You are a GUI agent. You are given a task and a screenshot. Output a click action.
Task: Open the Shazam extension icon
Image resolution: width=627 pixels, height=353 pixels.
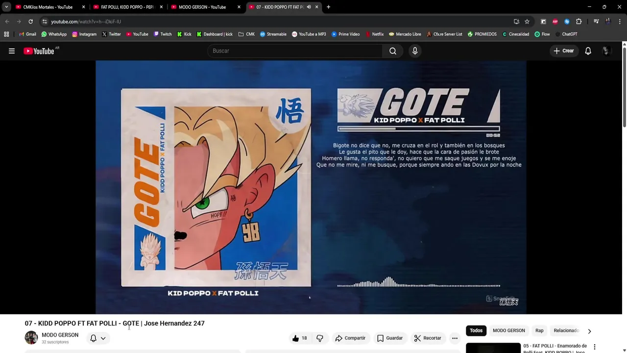(567, 22)
